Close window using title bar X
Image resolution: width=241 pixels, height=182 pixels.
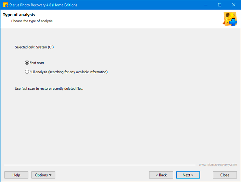coord(234,5)
